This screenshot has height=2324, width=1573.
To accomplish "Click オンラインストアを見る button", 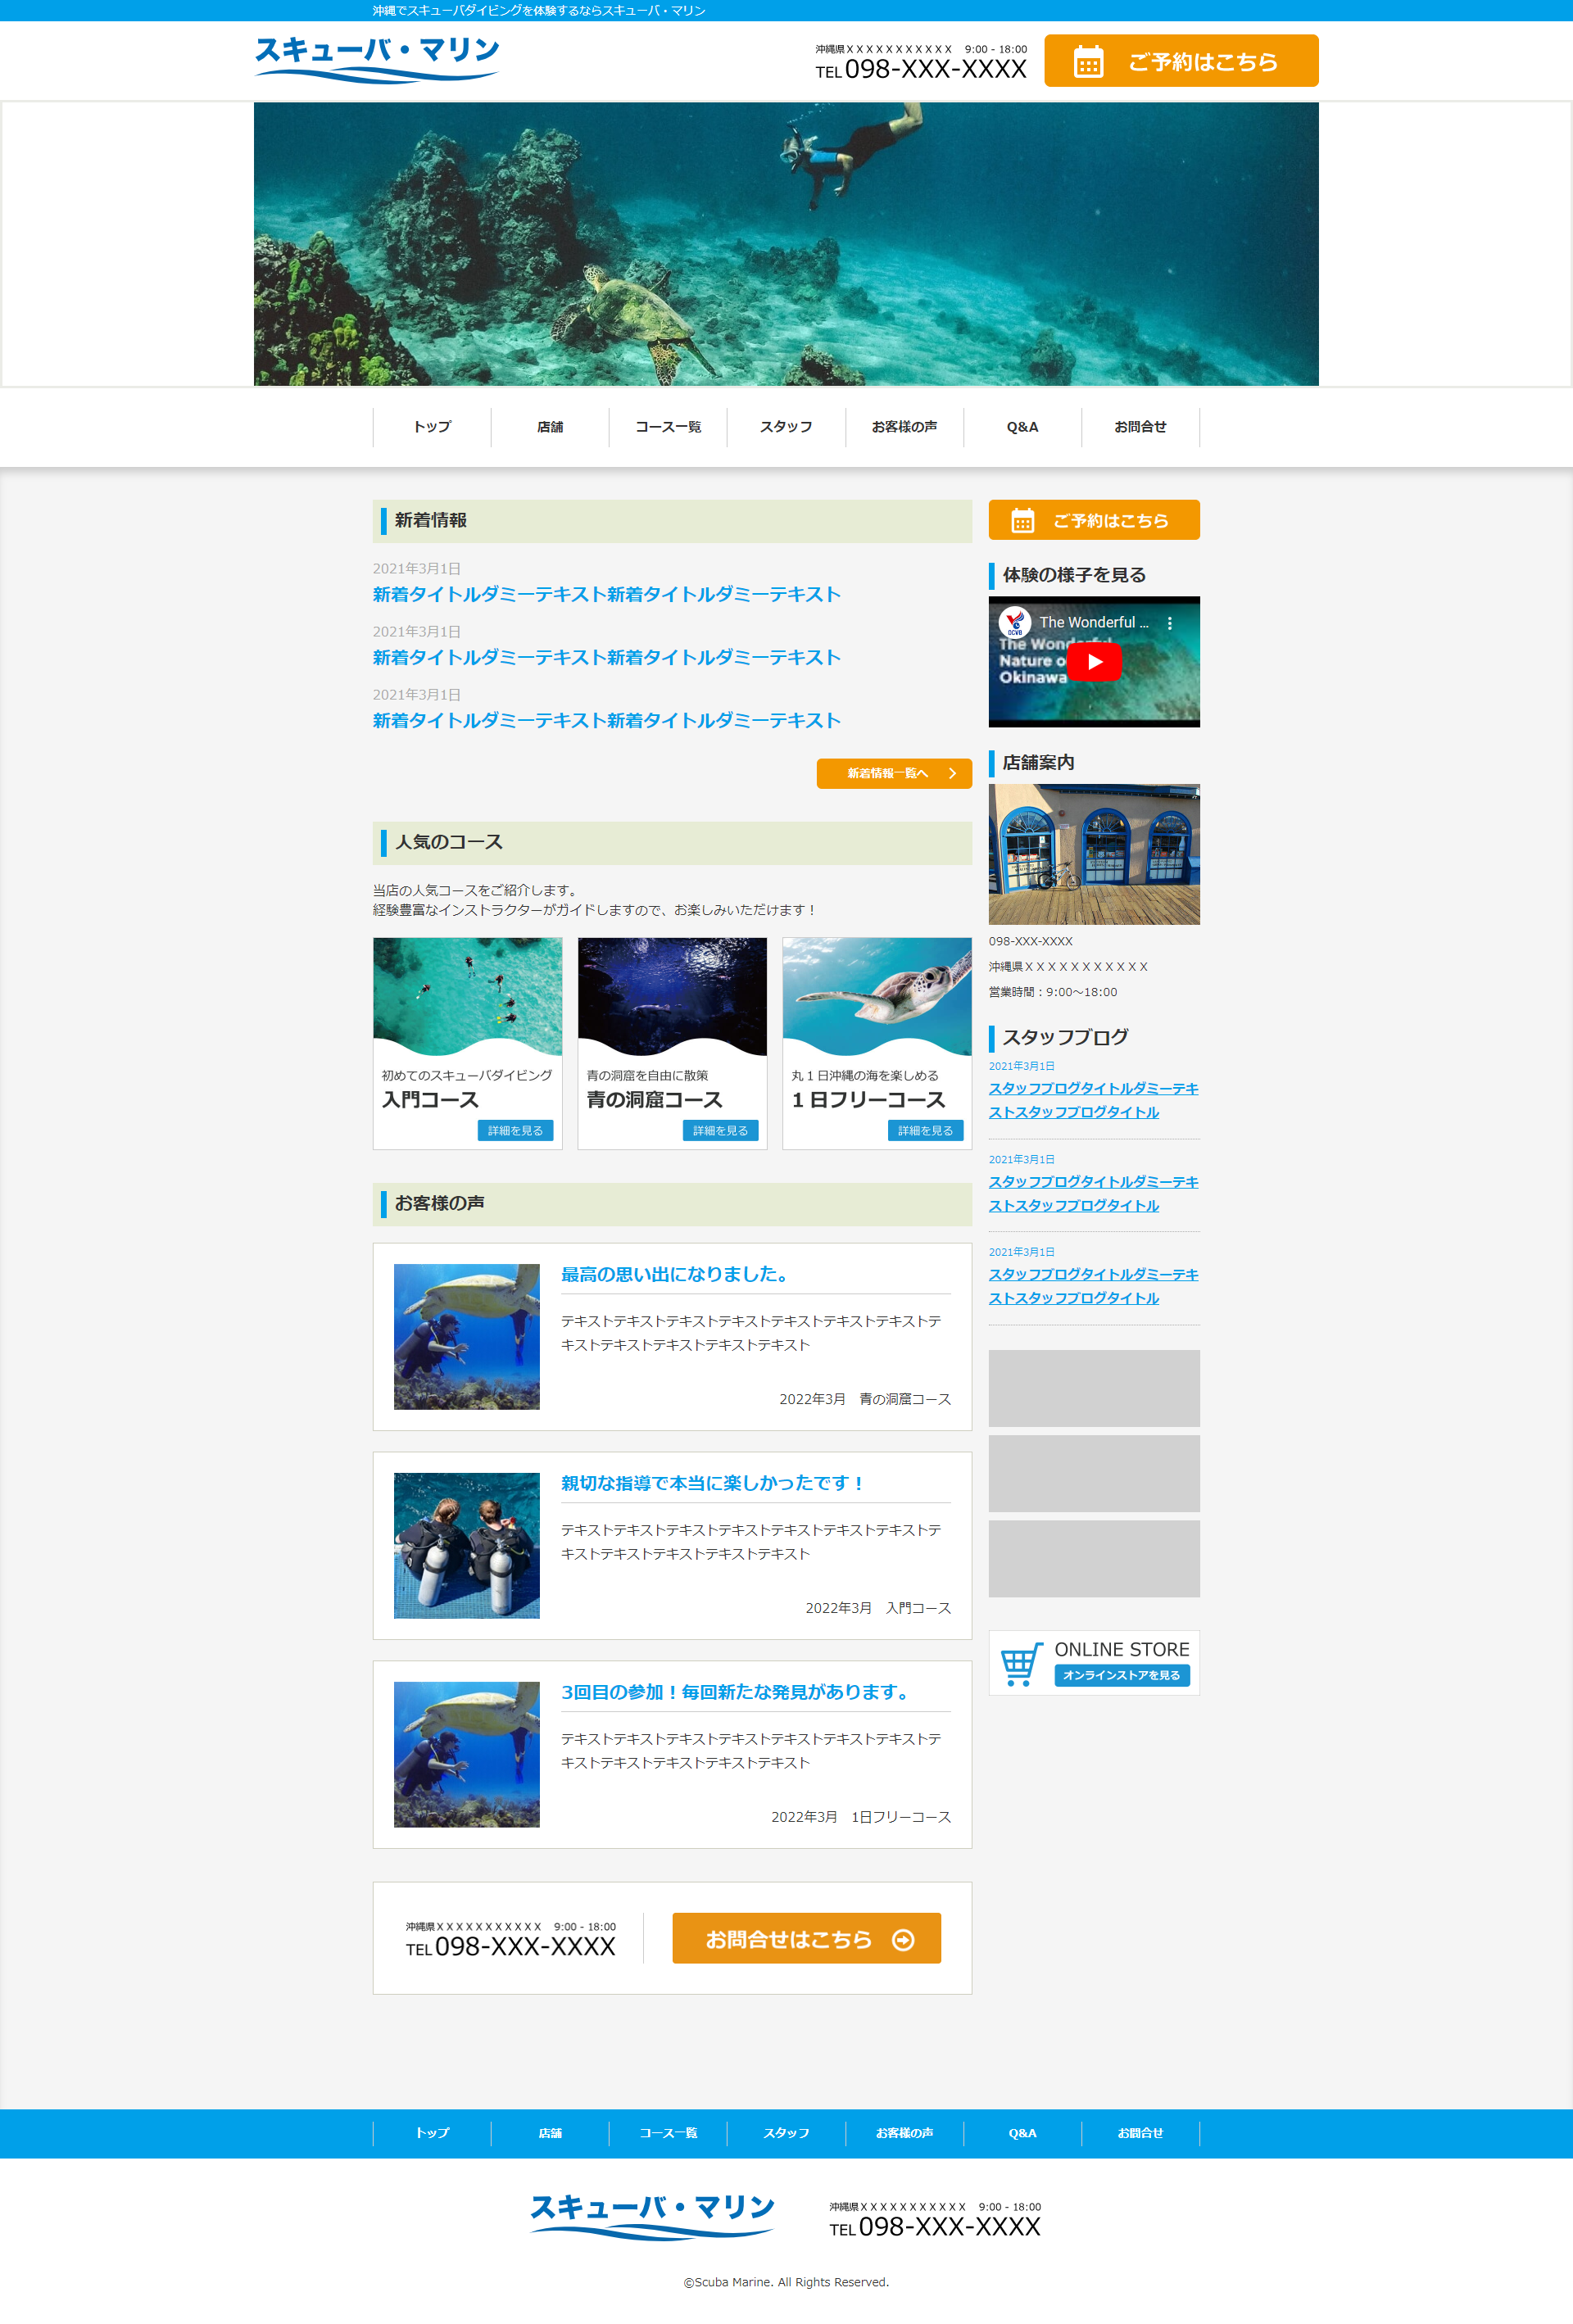I will pyautogui.click(x=1121, y=1675).
